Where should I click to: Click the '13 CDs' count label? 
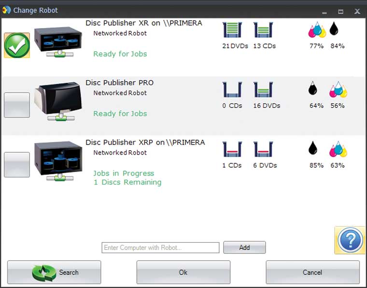[264, 46]
